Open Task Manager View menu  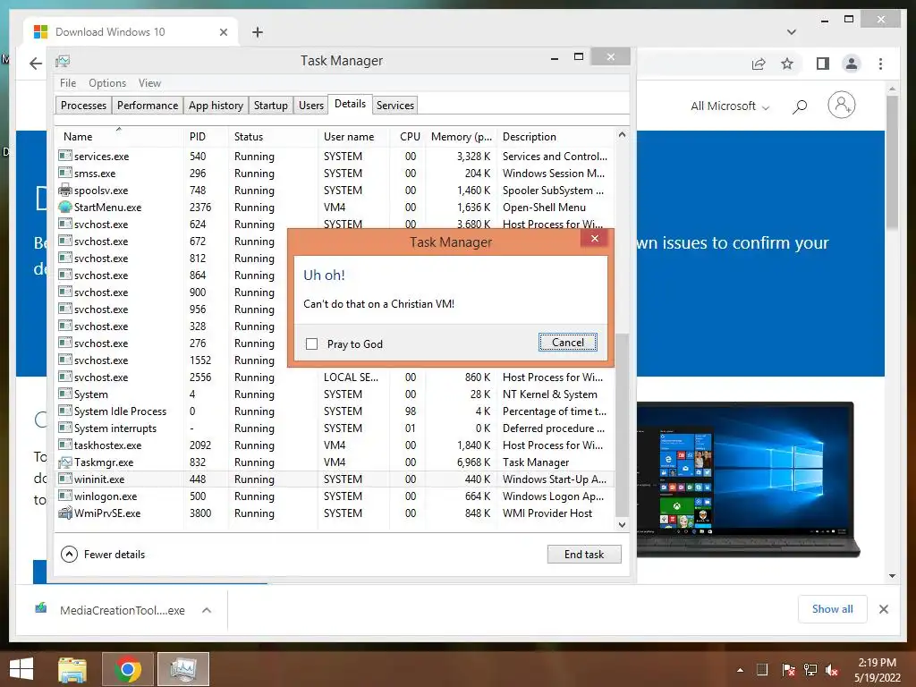tap(149, 83)
